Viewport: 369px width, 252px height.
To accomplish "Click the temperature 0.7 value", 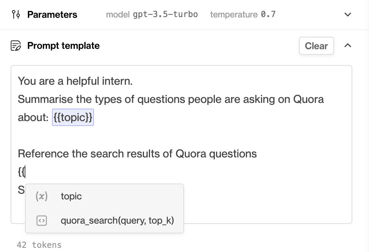I will [268, 14].
